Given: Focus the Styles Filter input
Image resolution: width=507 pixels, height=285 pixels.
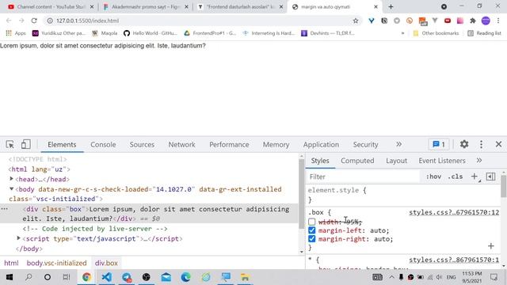Looking at the screenshot, I should pyautogui.click(x=363, y=177).
